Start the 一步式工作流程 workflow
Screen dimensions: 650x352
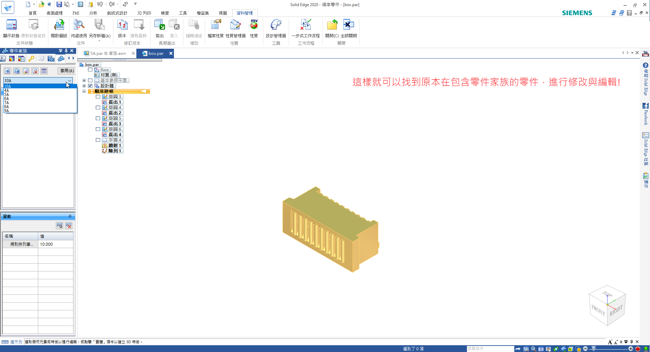(306, 25)
